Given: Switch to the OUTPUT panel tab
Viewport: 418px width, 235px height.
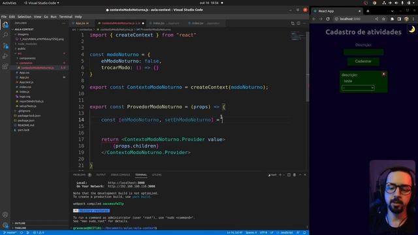Looking at the screenshot, I should 101,175.
